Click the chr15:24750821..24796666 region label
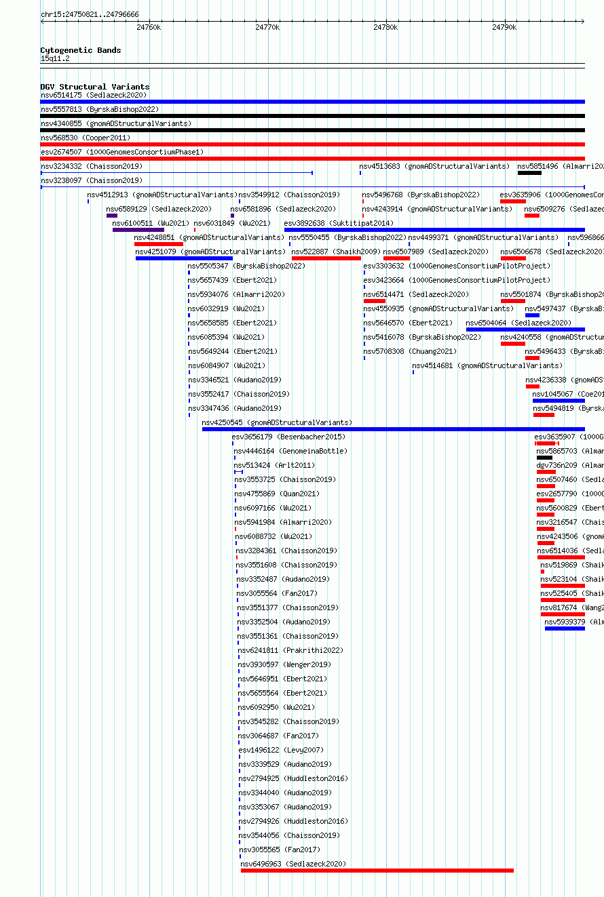Image resolution: width=604 pixels, height=897 pixels. (x=90, y=14)
